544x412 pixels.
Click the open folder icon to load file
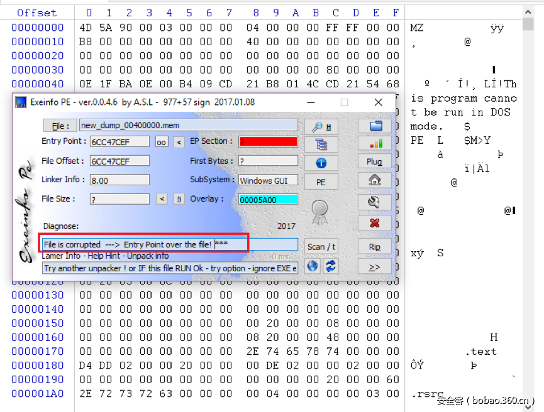point(375,125)
